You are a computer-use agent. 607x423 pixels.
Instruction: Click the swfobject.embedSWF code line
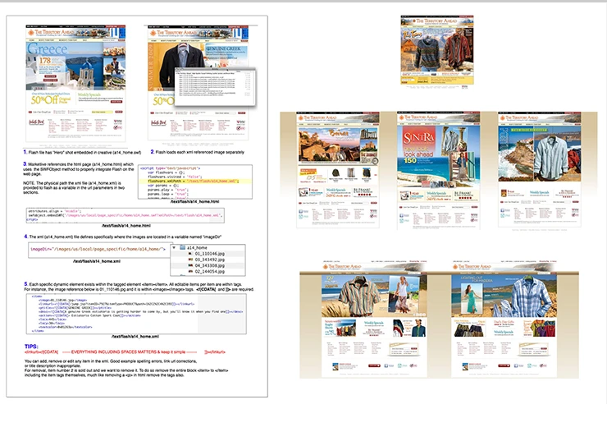[126, 215]
